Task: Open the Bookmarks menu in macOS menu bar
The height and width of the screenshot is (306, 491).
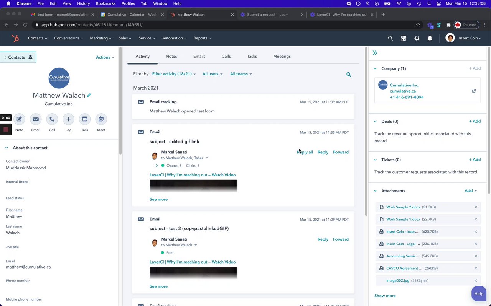Action: point(106,3)
